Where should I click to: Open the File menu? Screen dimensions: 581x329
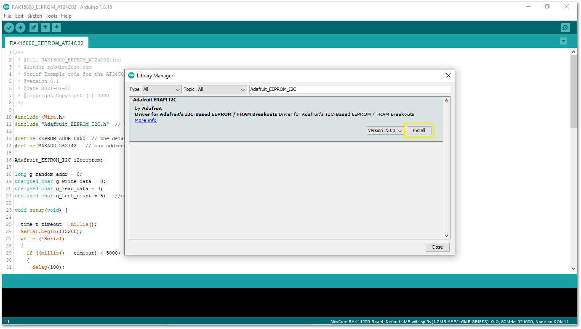coord(8,16)
